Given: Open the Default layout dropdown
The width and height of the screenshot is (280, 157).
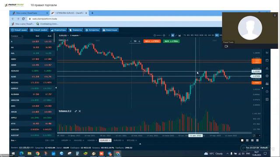Looking at the screenshot, I should click(265, 148).
